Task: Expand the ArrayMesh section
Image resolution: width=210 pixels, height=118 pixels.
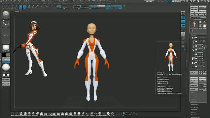Action: tap(195, 107)
